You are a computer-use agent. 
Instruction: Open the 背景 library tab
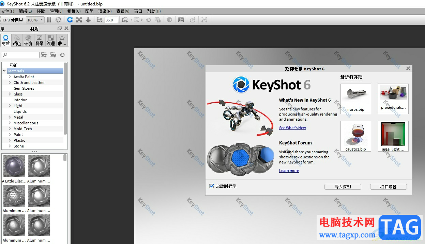coord(40,40)
